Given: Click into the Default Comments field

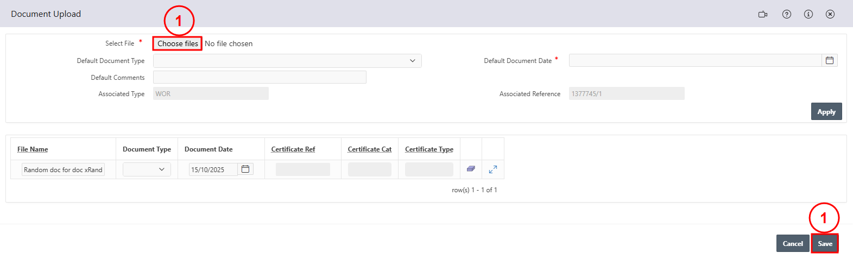Looking at the screenshot, I should tap(260, 77).
